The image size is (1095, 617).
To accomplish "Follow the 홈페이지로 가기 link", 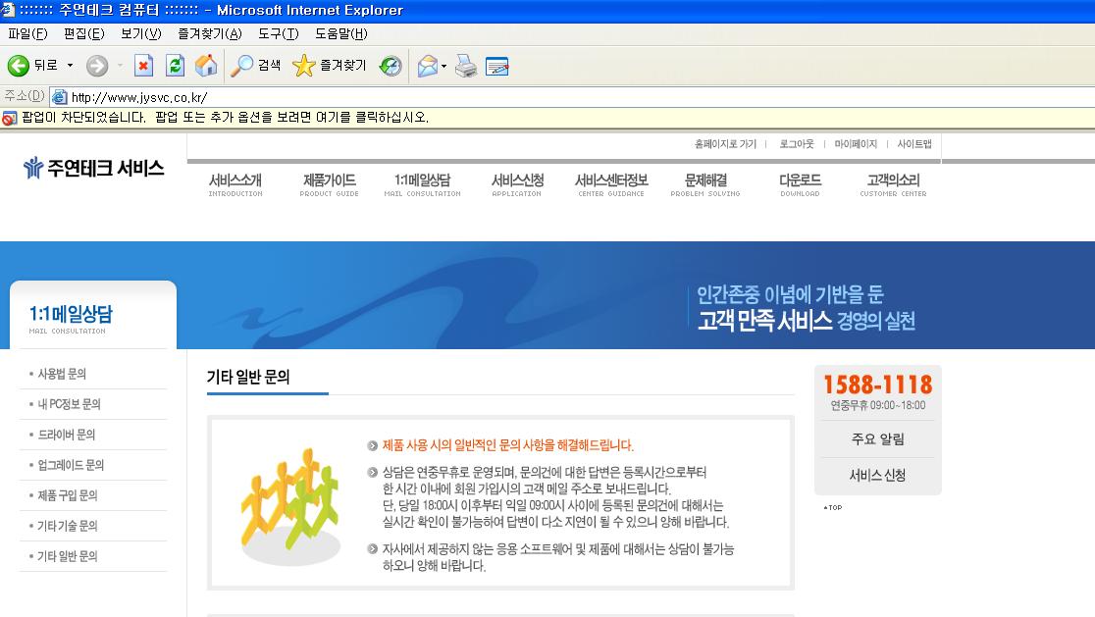I will coord(725,144).
